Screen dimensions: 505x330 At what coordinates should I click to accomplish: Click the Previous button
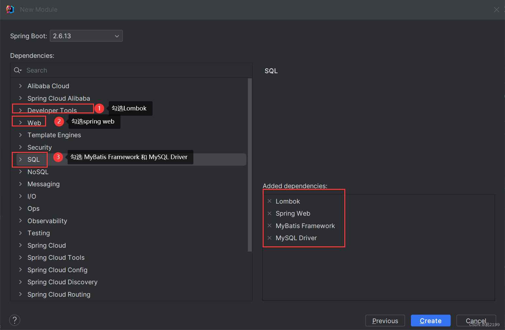pos(385,321)
